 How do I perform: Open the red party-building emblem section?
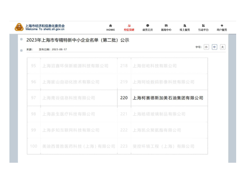[x=128, y=26]
